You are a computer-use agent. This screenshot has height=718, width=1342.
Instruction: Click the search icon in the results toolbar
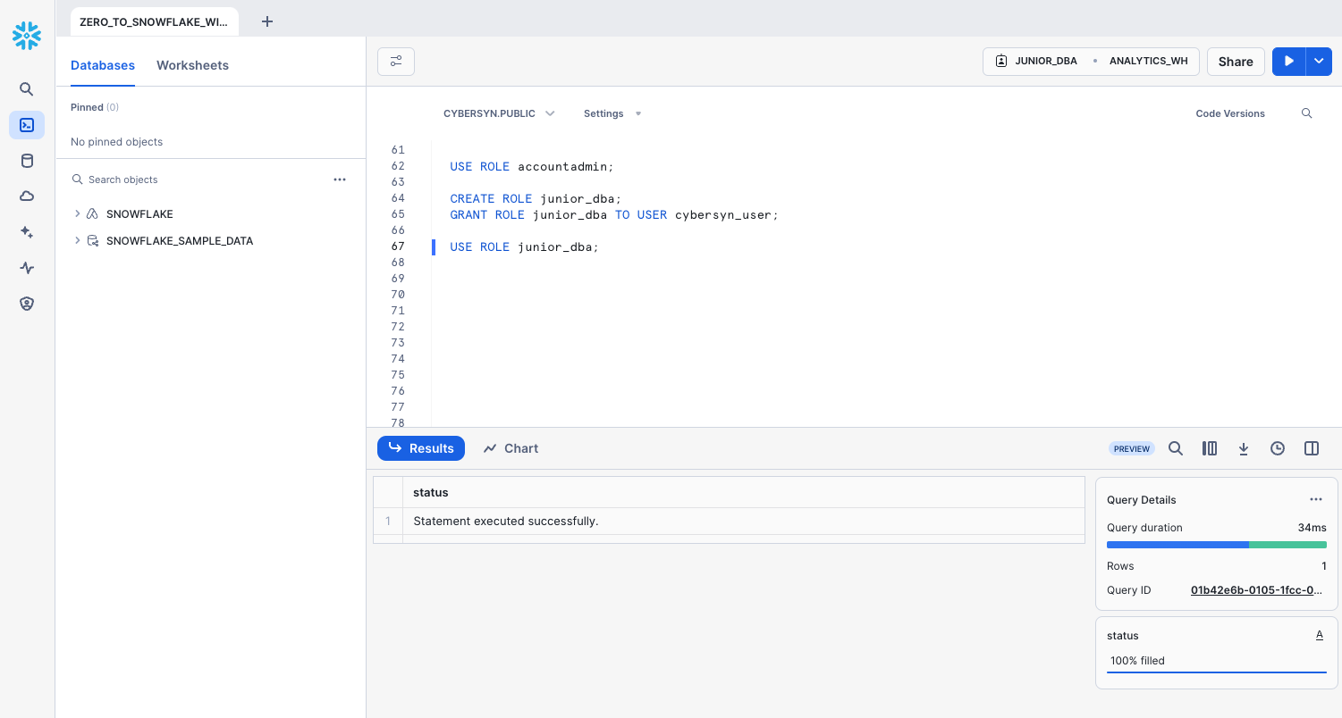[1176, 448]
